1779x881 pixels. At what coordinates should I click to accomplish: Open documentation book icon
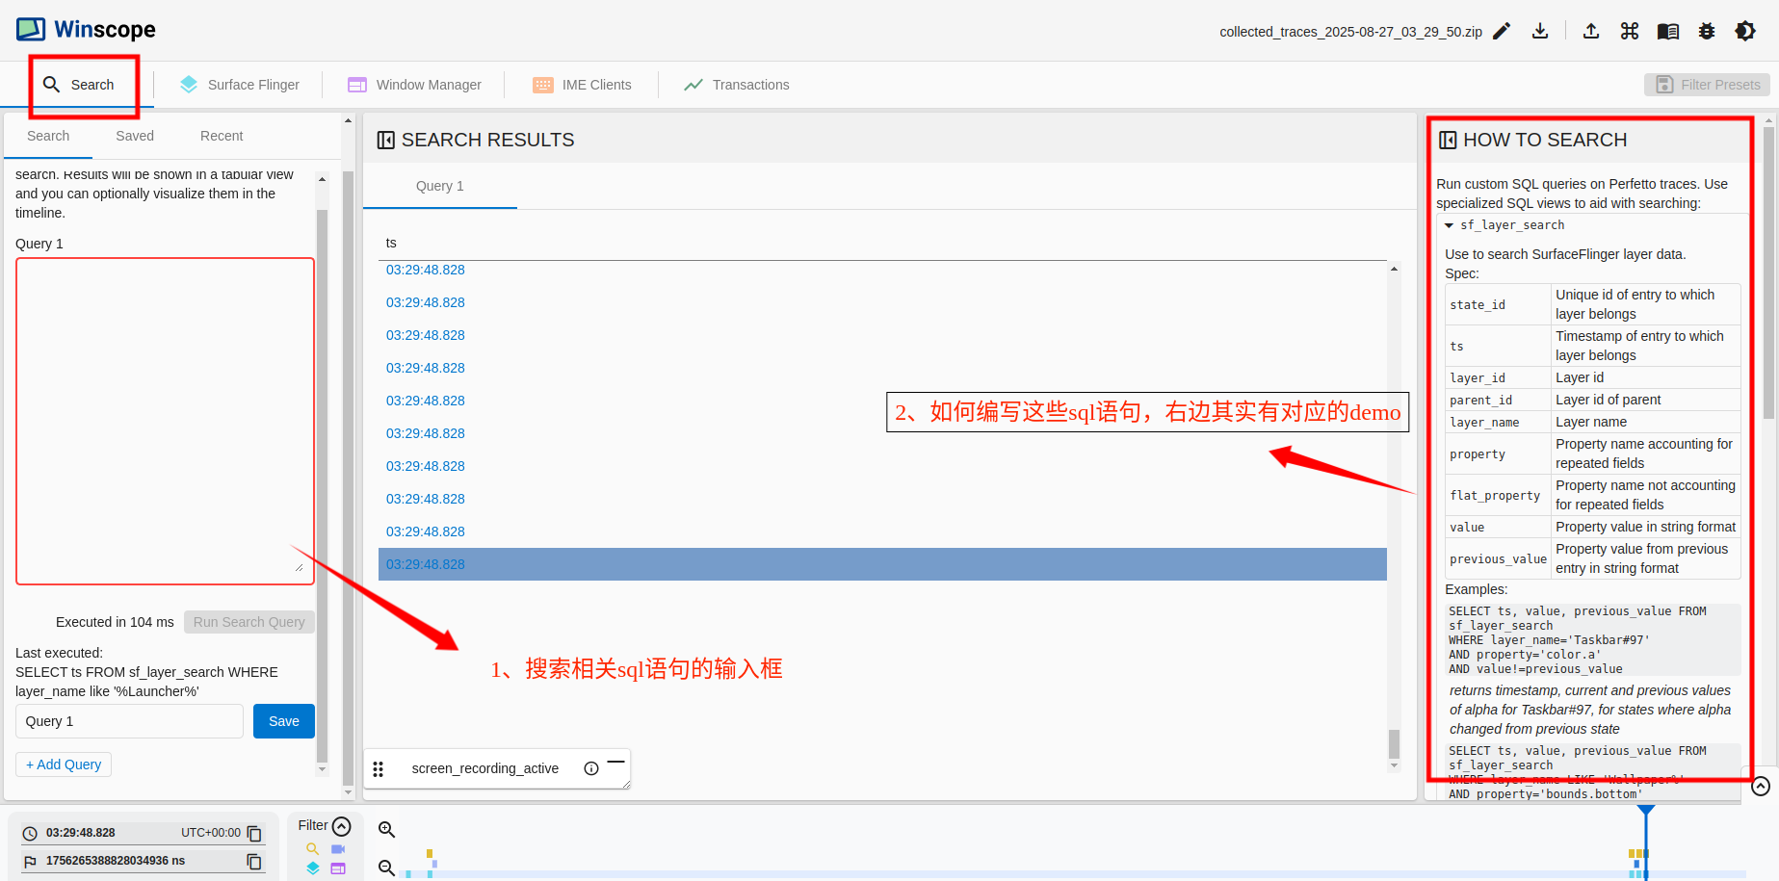[x=1668, y=32]
